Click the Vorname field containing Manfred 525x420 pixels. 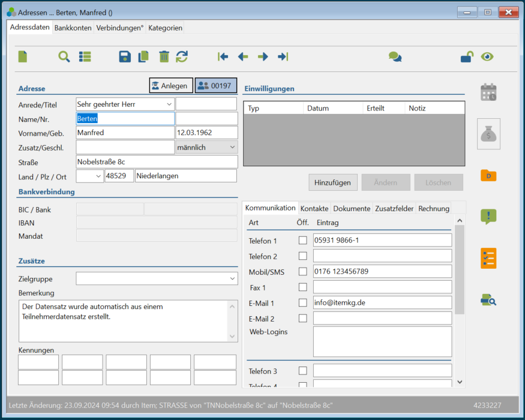click(125, 133)
